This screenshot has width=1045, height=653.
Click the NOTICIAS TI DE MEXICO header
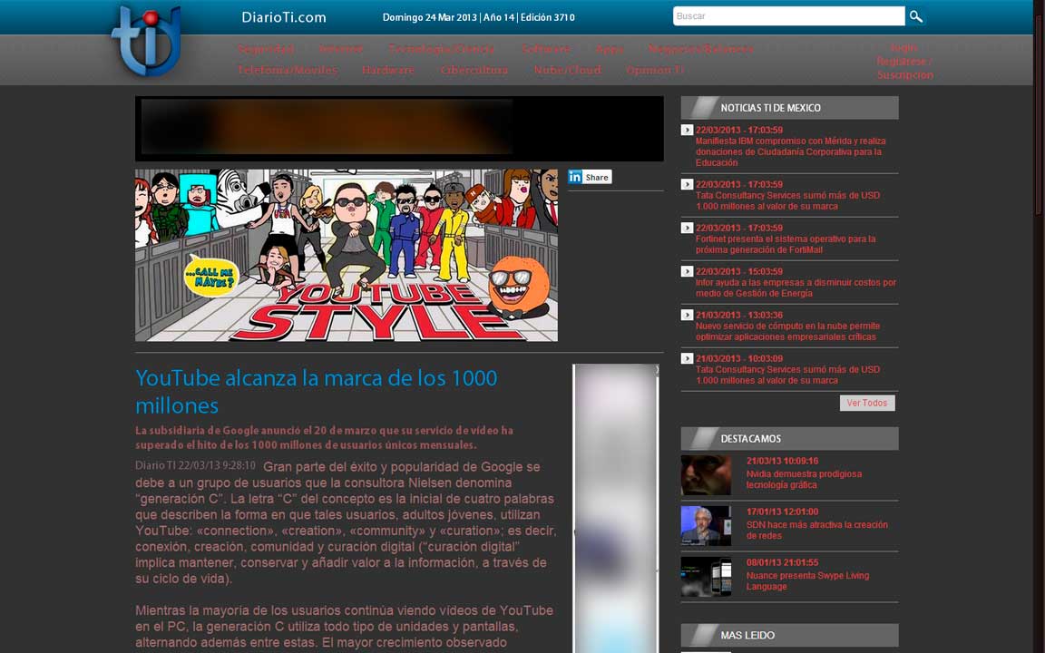(790, 108)
